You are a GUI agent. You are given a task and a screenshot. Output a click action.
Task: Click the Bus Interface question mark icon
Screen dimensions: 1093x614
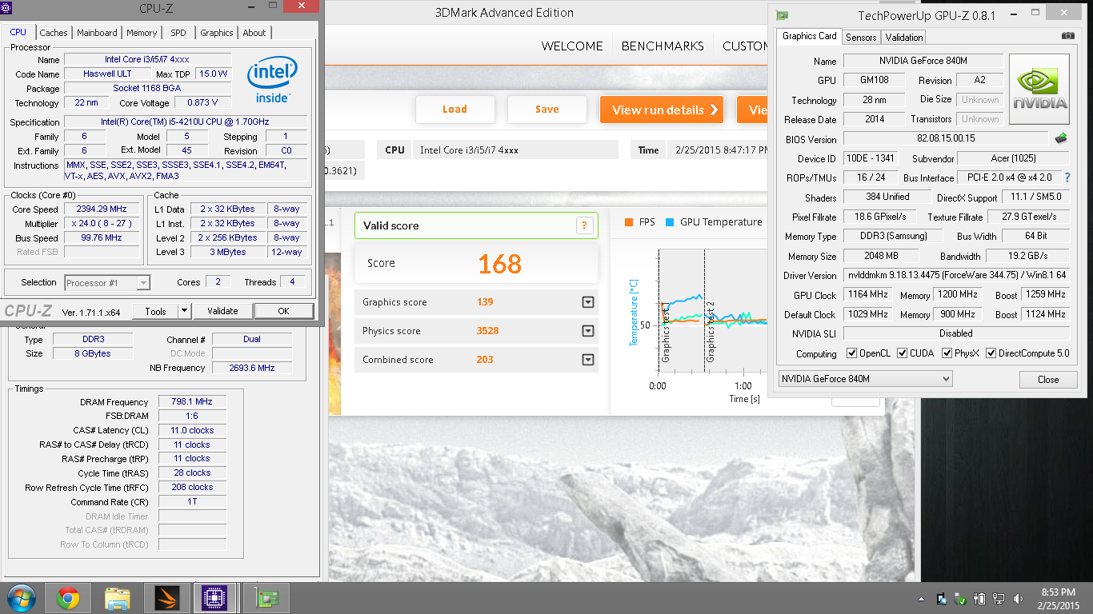[x=1067, y=177]
